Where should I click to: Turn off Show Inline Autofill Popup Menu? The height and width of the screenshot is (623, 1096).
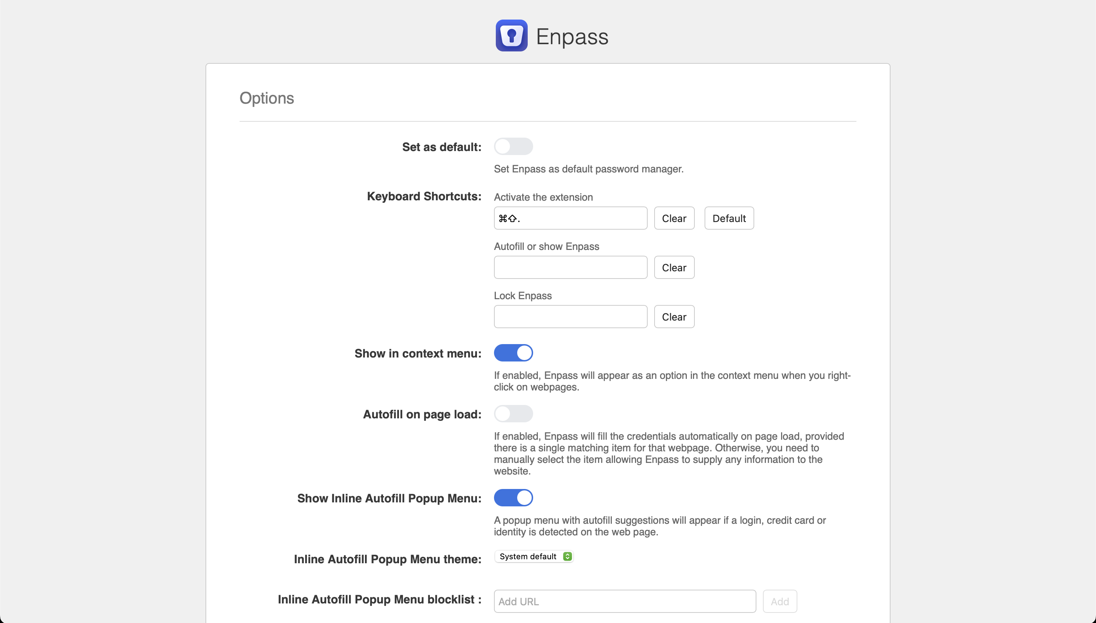coord(513,498)
